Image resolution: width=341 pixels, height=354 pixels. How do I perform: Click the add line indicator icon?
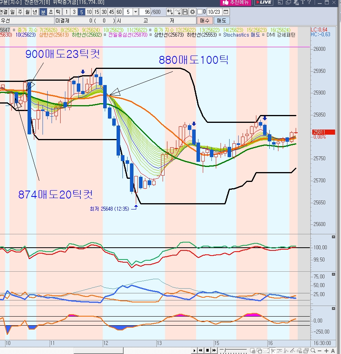[x=178, y=12]
